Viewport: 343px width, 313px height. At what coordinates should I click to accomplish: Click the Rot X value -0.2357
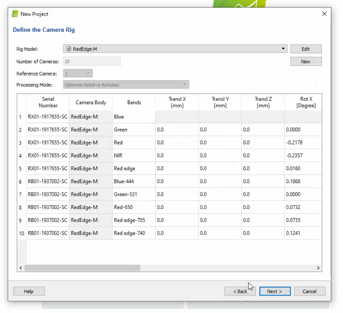[x=303, y=155]
